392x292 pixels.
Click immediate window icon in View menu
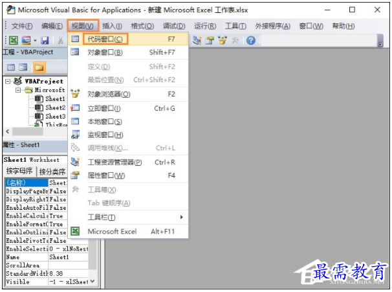click(75, 108)
